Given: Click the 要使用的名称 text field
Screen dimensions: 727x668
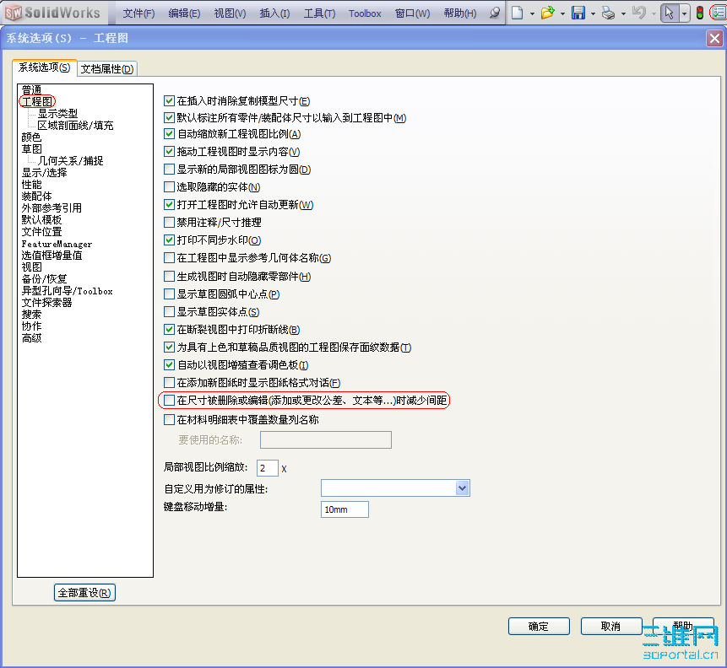Looking at the screenshot, I should tap(325, 439).
